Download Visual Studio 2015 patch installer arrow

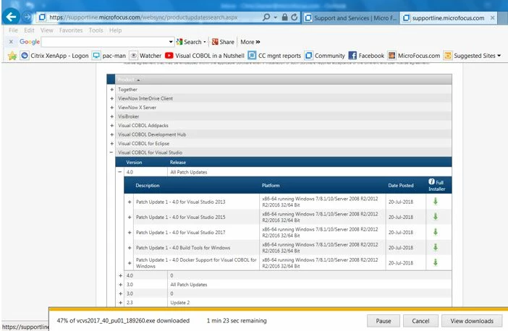(x=436, y=217)
